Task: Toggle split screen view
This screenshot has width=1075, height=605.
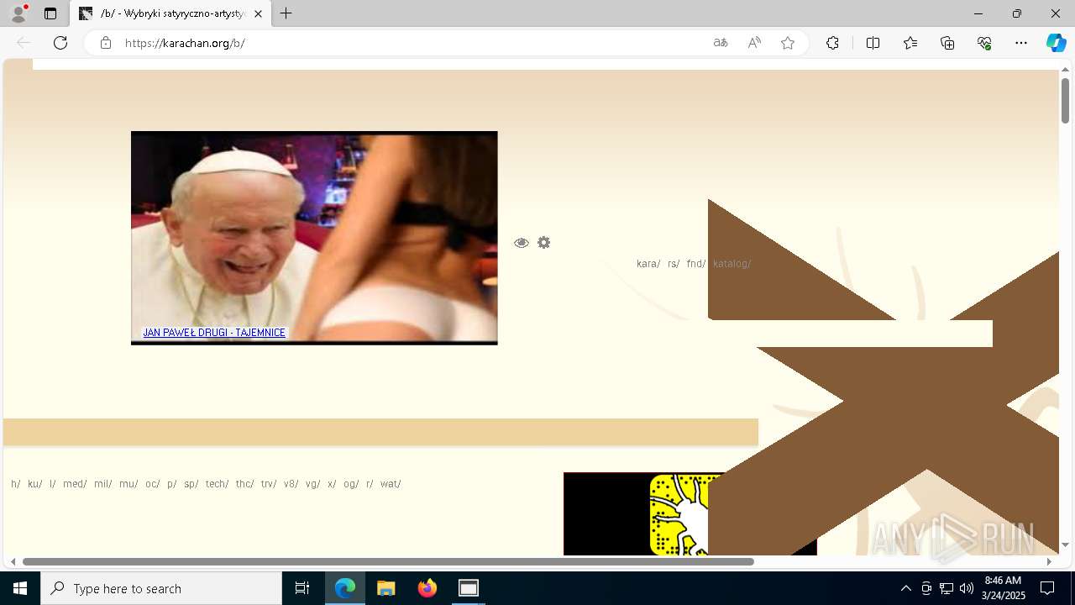Action: pos(873,43)
